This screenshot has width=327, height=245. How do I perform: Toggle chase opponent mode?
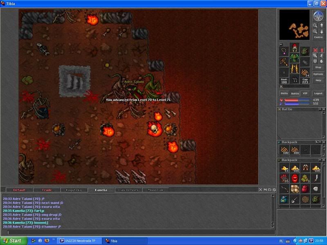(x=322, y=56)
